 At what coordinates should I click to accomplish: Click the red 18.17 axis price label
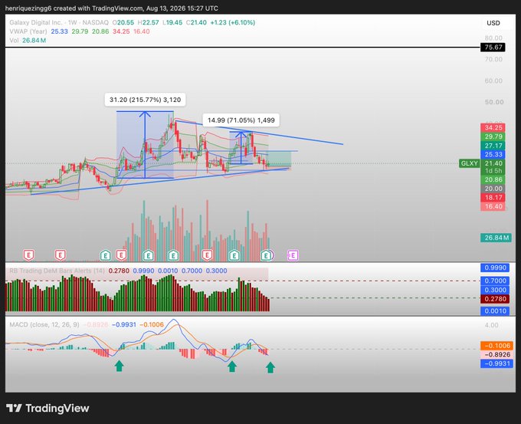pos(493,198)
